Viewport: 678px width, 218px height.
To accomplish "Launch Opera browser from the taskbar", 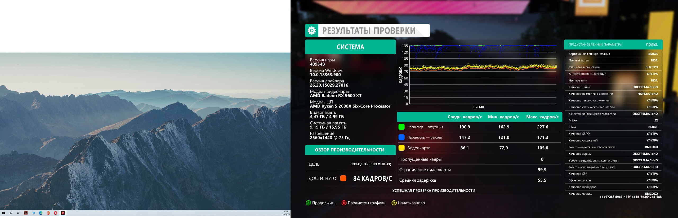I will point(55,213).
